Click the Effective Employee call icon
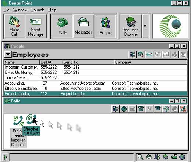Screen dimensions: 191x162 click(x=31, y=119)
